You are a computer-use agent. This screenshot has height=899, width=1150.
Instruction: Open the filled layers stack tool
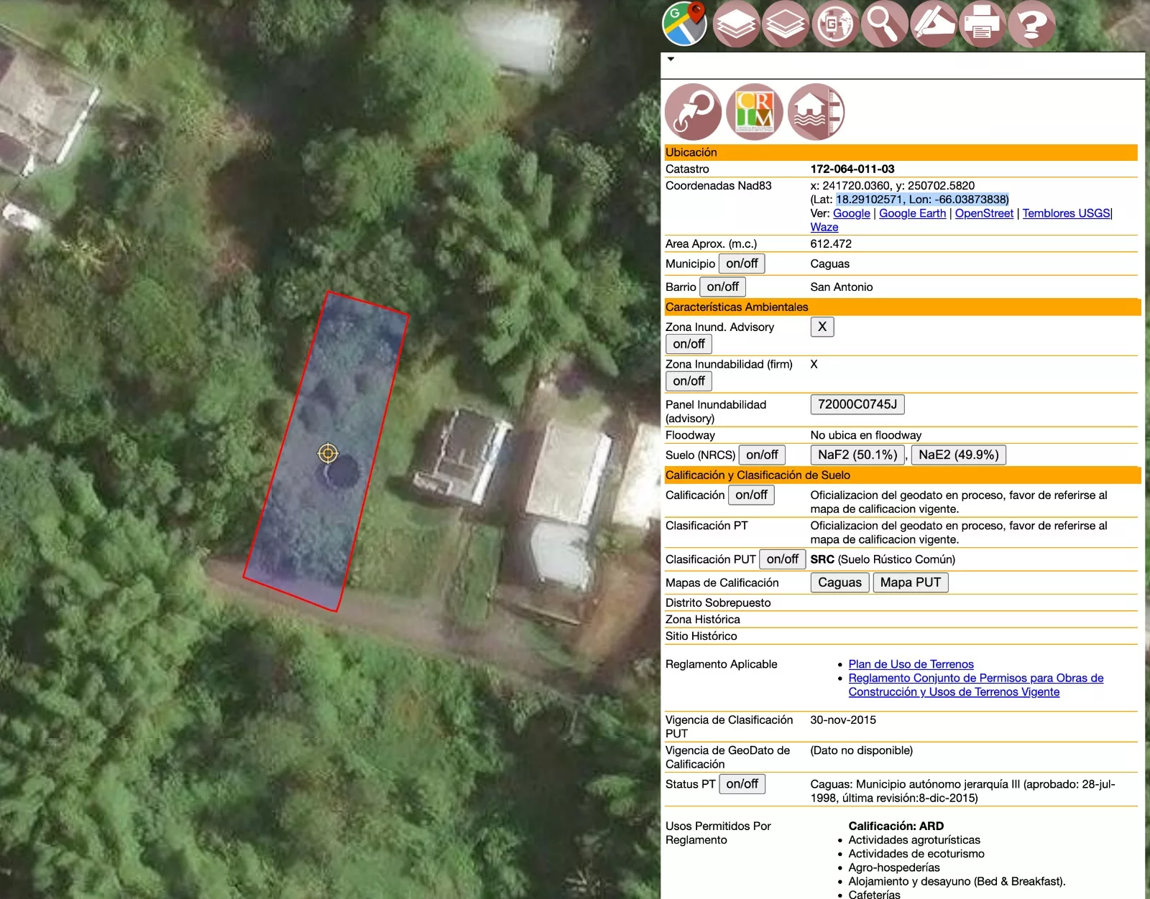737,24
